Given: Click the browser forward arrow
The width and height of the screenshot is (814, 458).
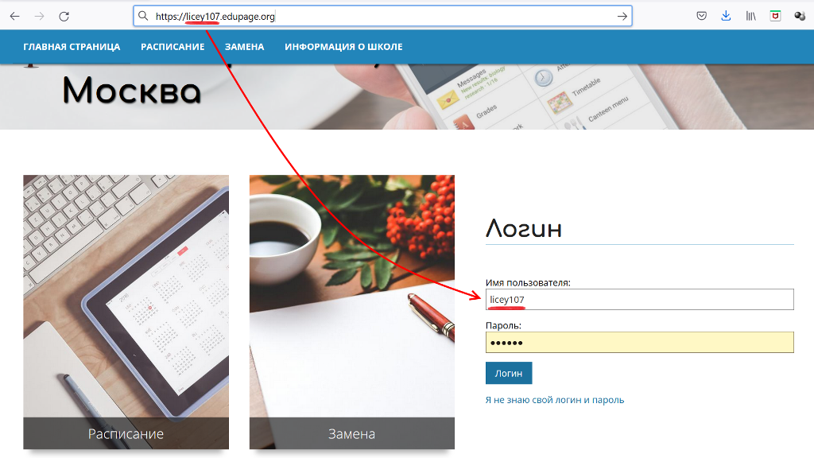Looking at the screenshot, I should (x=40, y=16).
